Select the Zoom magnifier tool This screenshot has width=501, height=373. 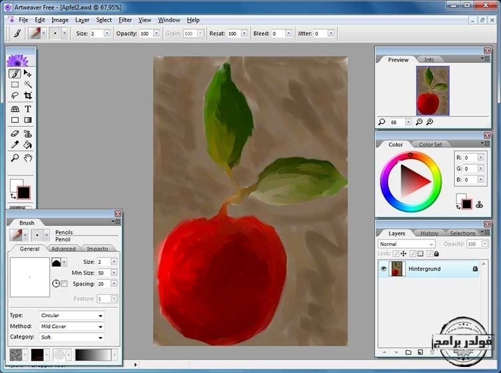click(15, 158)
